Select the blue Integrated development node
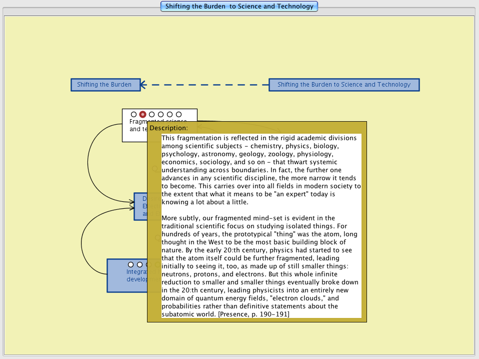The width and height of the screenshot is (479, 359). click(x=127, y=281)
